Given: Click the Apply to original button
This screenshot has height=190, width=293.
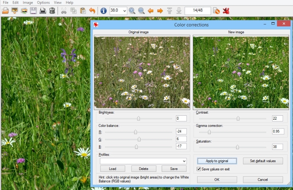Looking at the screenshot, I should click(x=217, y=161).
